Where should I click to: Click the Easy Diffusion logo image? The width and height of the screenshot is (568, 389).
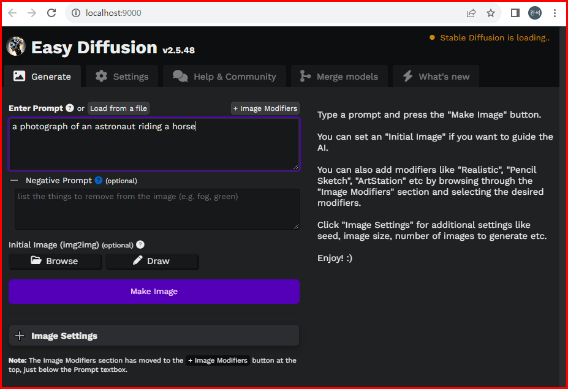[16, 47]
